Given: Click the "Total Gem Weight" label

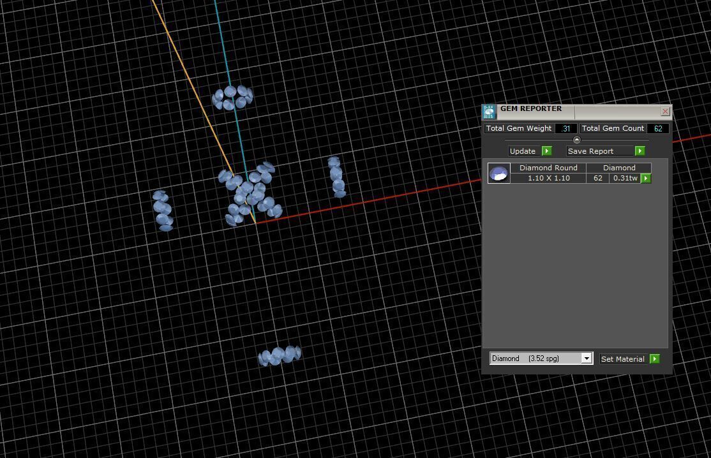Looking at the screenshot, I should (x=519, y=128).
